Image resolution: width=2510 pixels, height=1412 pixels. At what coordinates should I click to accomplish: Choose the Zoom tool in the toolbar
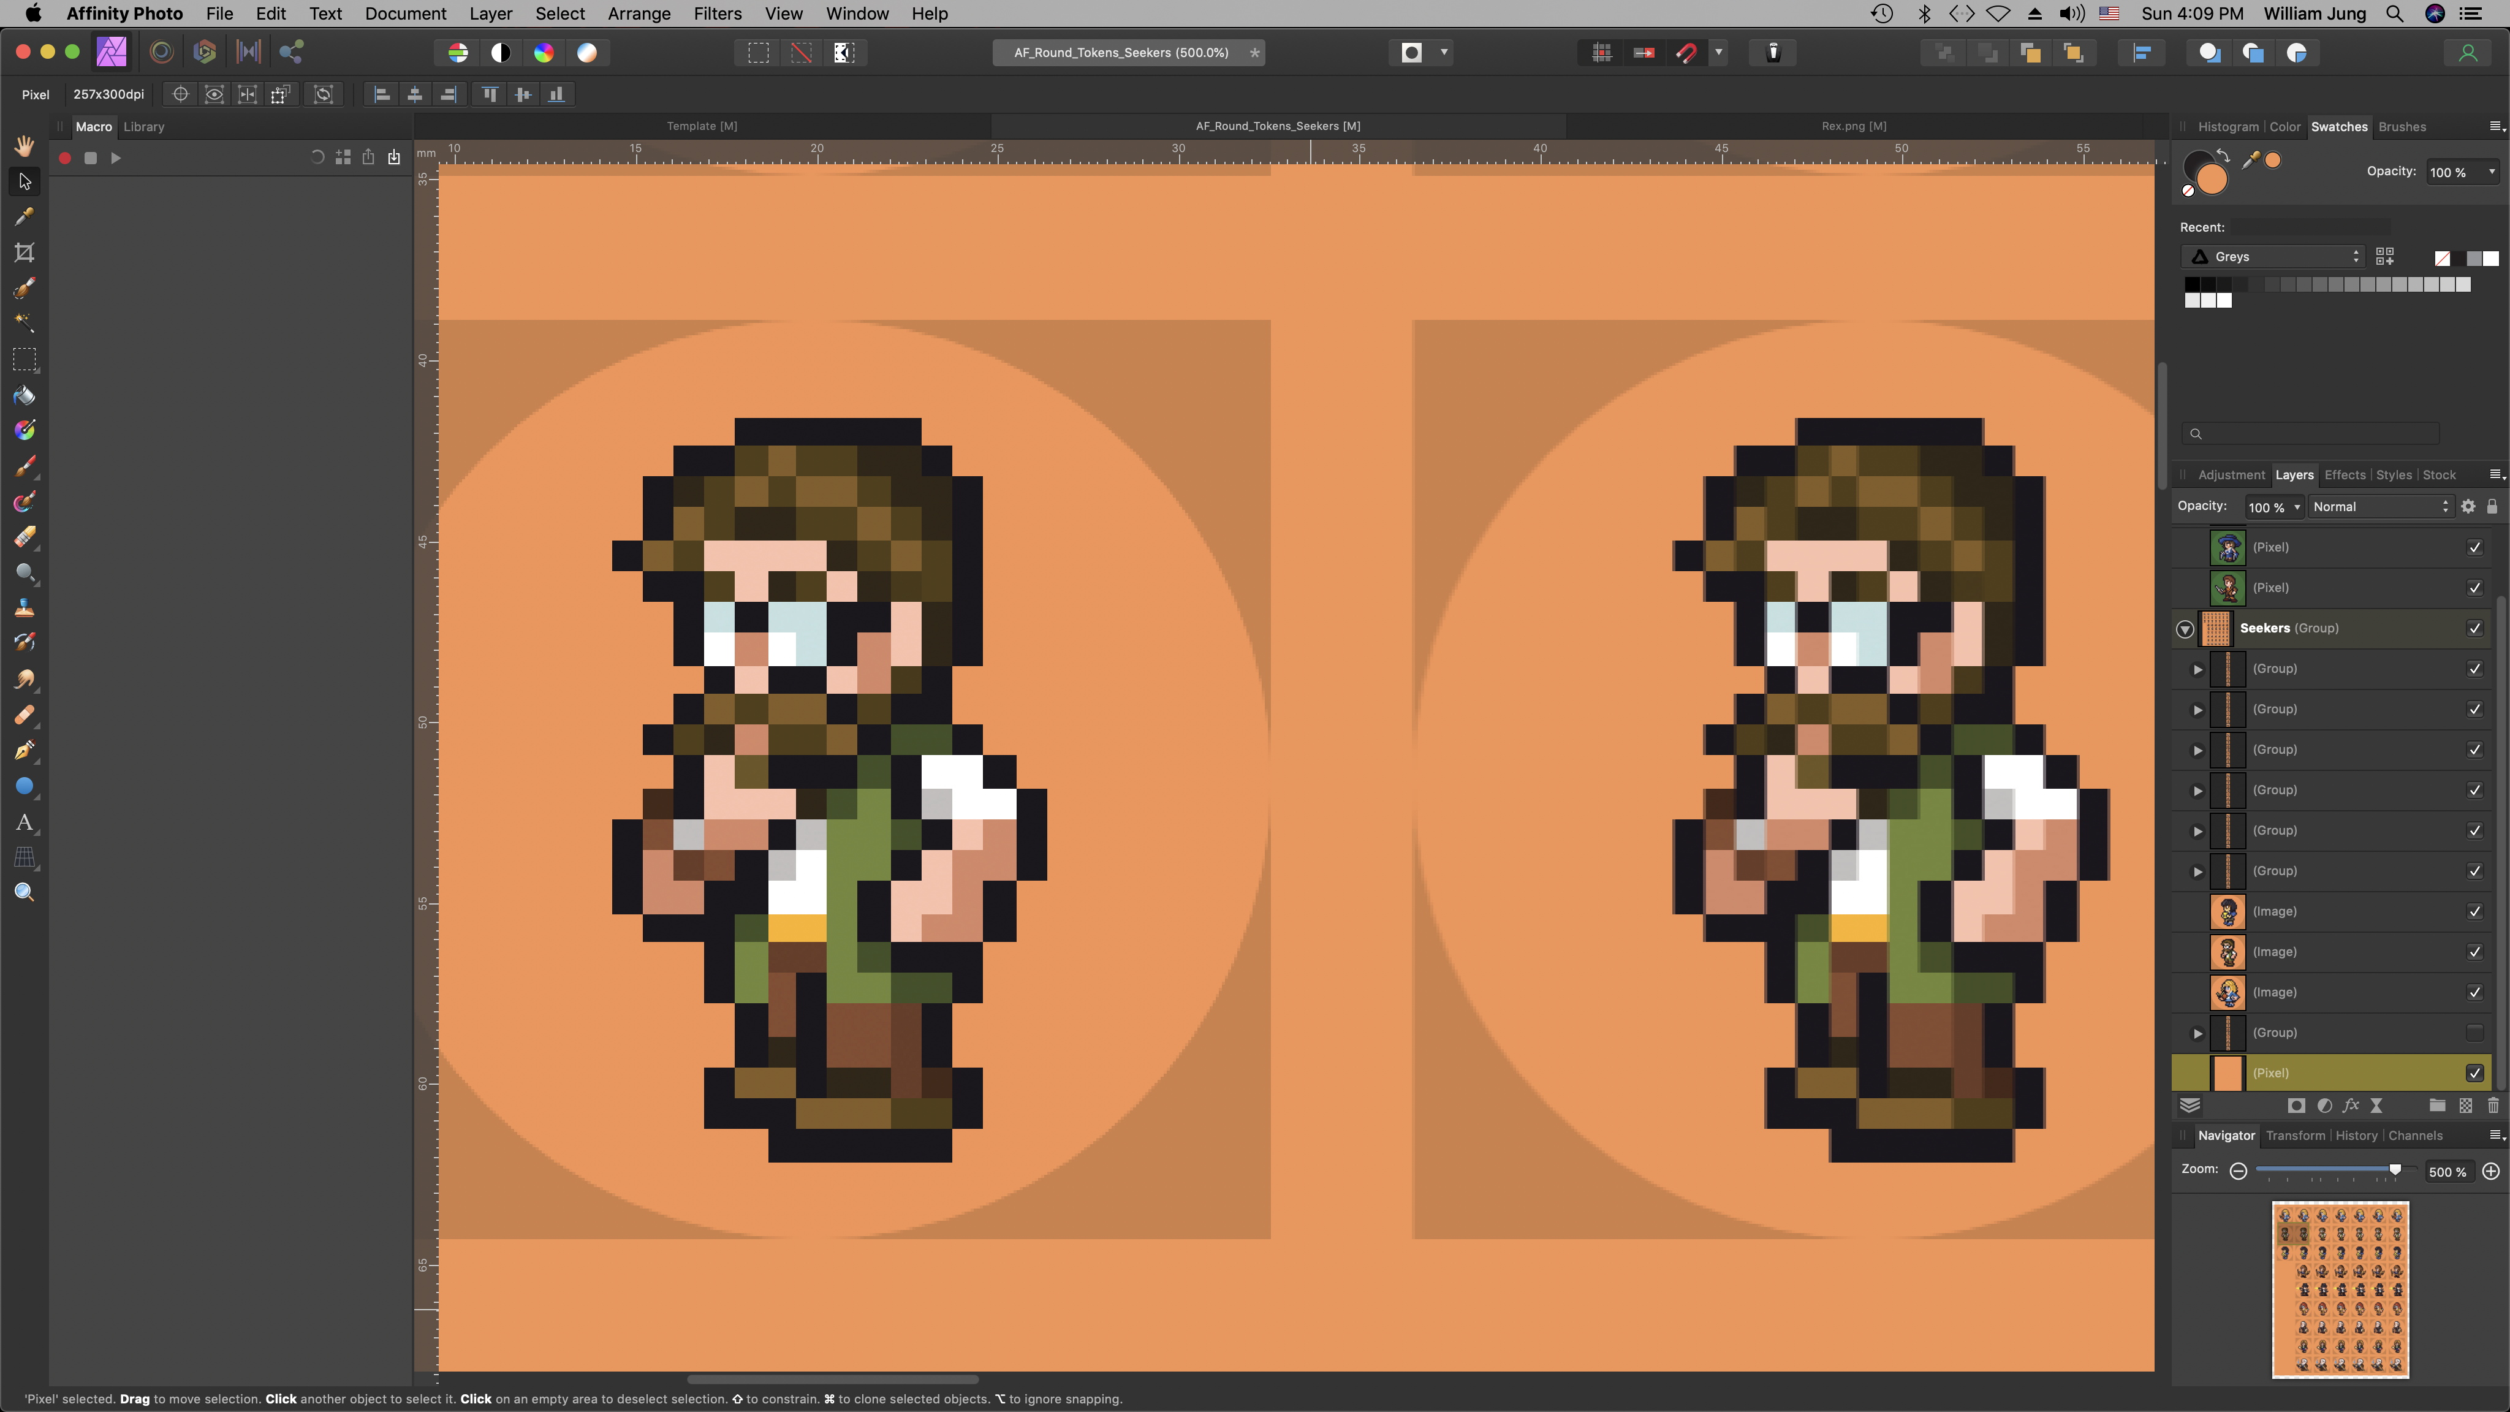(25, 892)
